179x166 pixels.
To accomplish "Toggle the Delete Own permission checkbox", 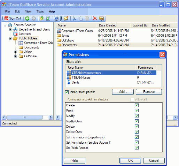I will tap(137, 132).
